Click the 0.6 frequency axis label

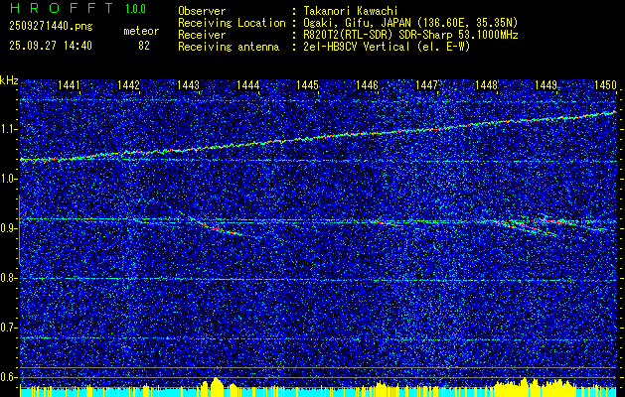[x=9, y=377]
